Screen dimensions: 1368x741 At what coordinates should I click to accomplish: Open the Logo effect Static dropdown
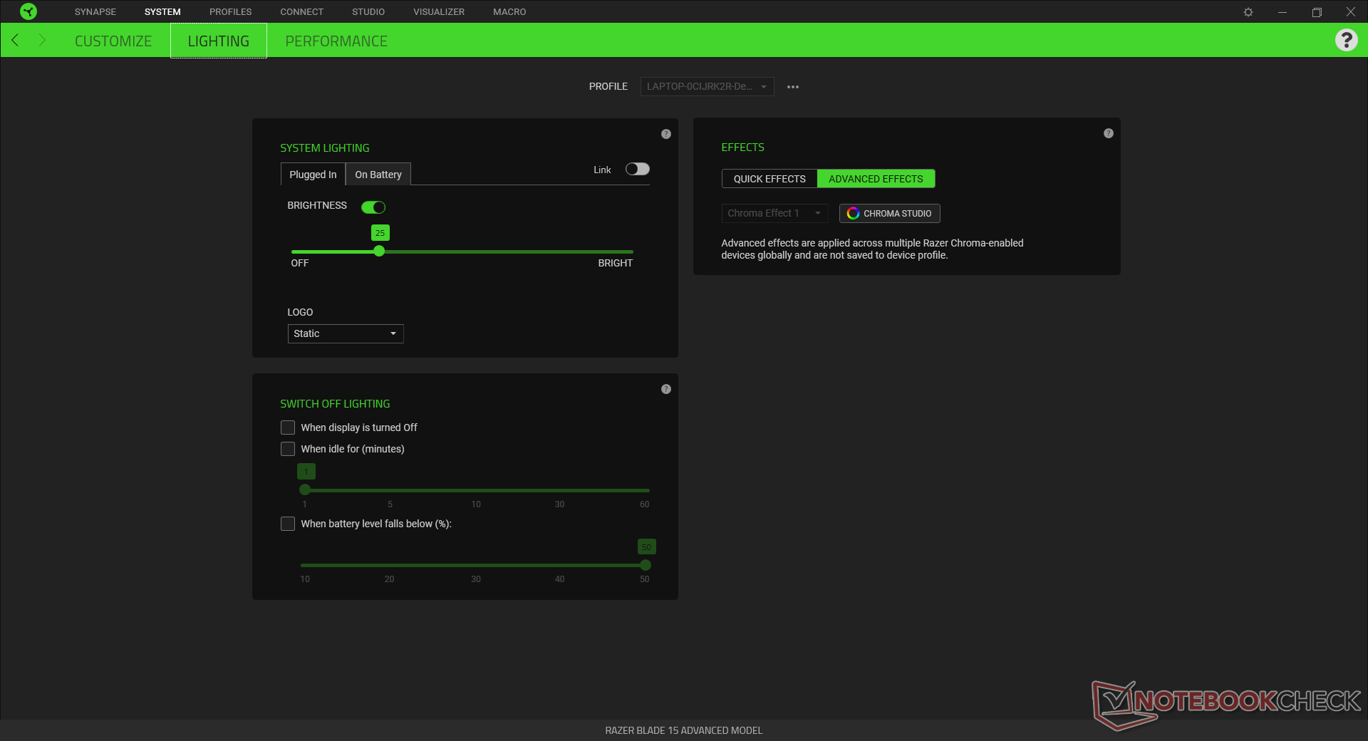click(346, 333)
